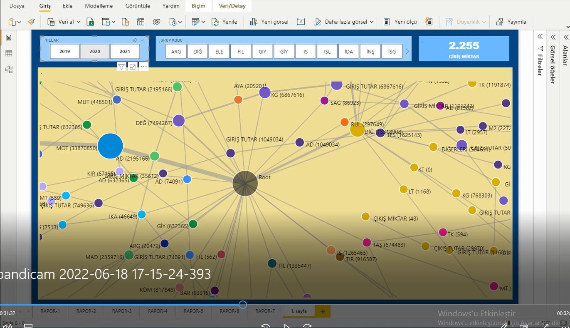Click the Enter data table icon

coord(141,22)
